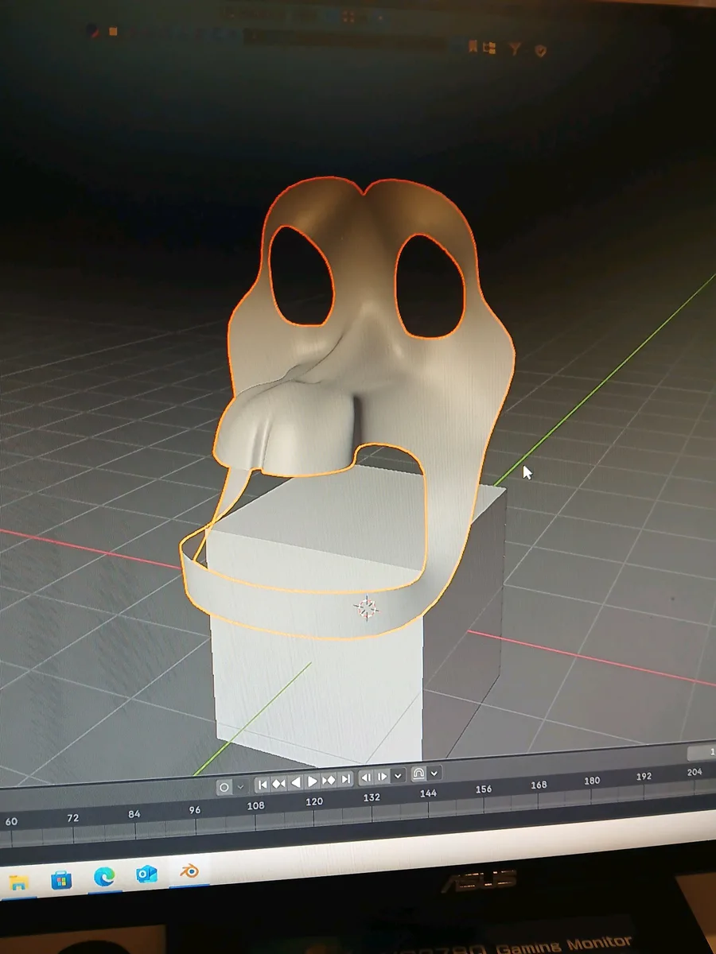Click frame 144 on the timeline ruler

point(428,793)
